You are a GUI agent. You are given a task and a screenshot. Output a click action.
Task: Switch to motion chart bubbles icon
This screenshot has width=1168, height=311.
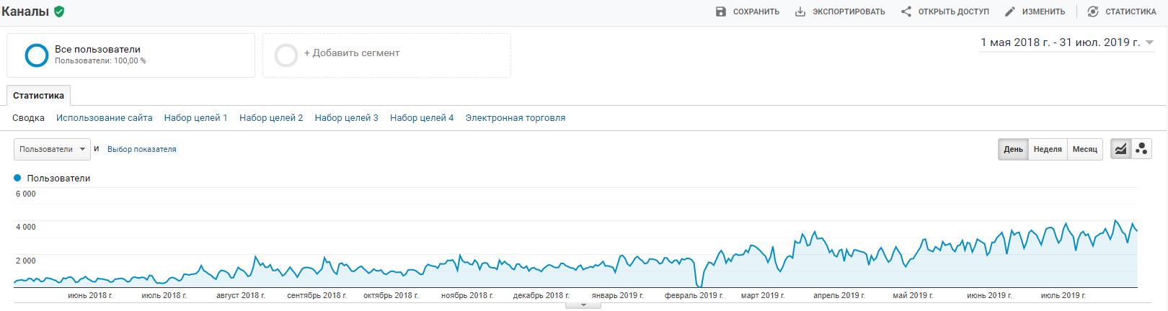click(x=1141, y=149)
